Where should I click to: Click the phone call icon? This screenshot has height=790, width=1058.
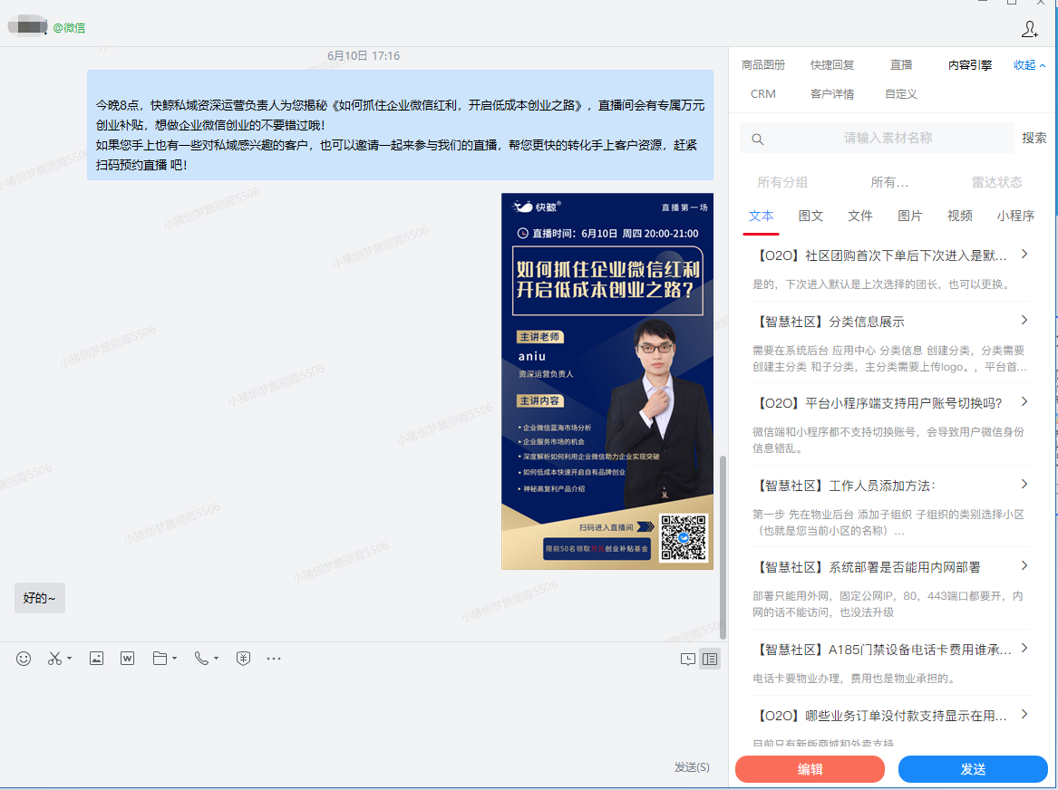pyautogui.click(x=201, y=659)
